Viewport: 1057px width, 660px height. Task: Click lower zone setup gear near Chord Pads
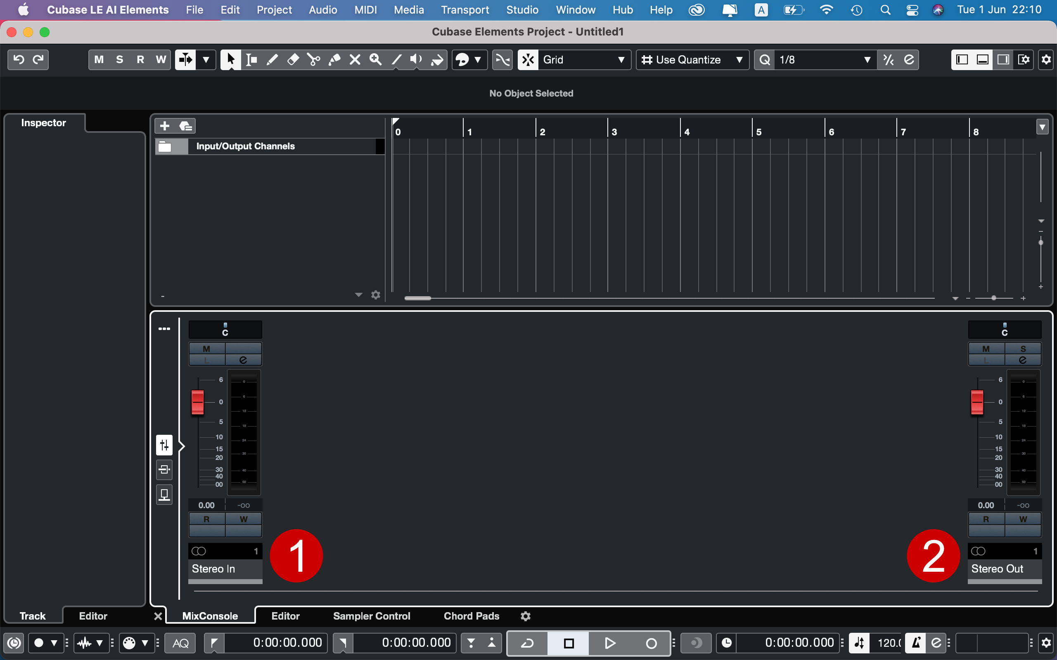click(526, 616)
